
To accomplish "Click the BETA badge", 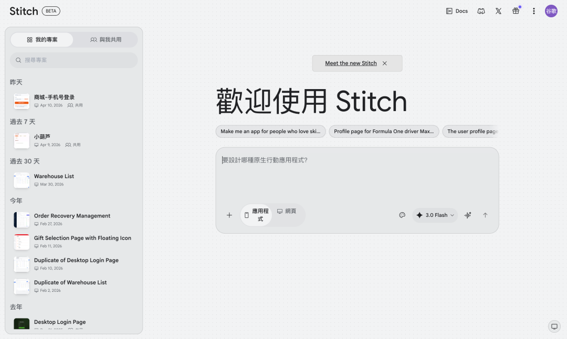I will (x=51, y=11).
